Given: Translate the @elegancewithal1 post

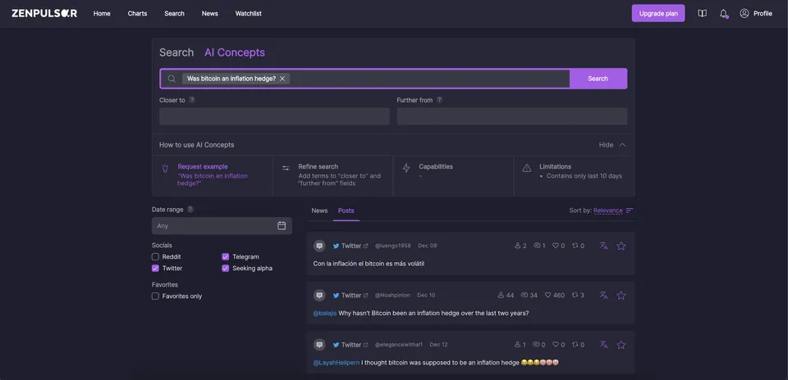Looking at the screenshot, I should (x=603, y=345).
